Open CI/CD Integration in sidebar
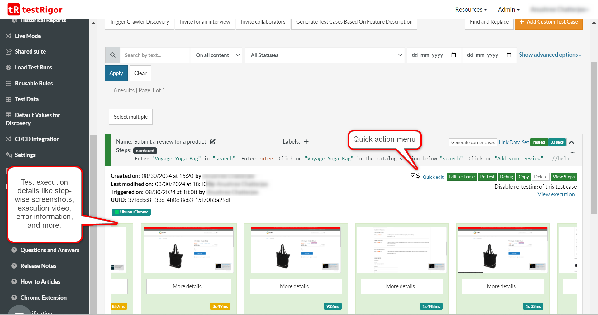The height and width of the screenshot is (315, 598). 37,139
